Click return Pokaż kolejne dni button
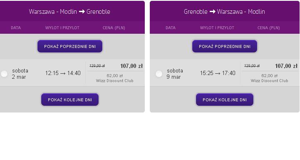 [x=225, y=100]
